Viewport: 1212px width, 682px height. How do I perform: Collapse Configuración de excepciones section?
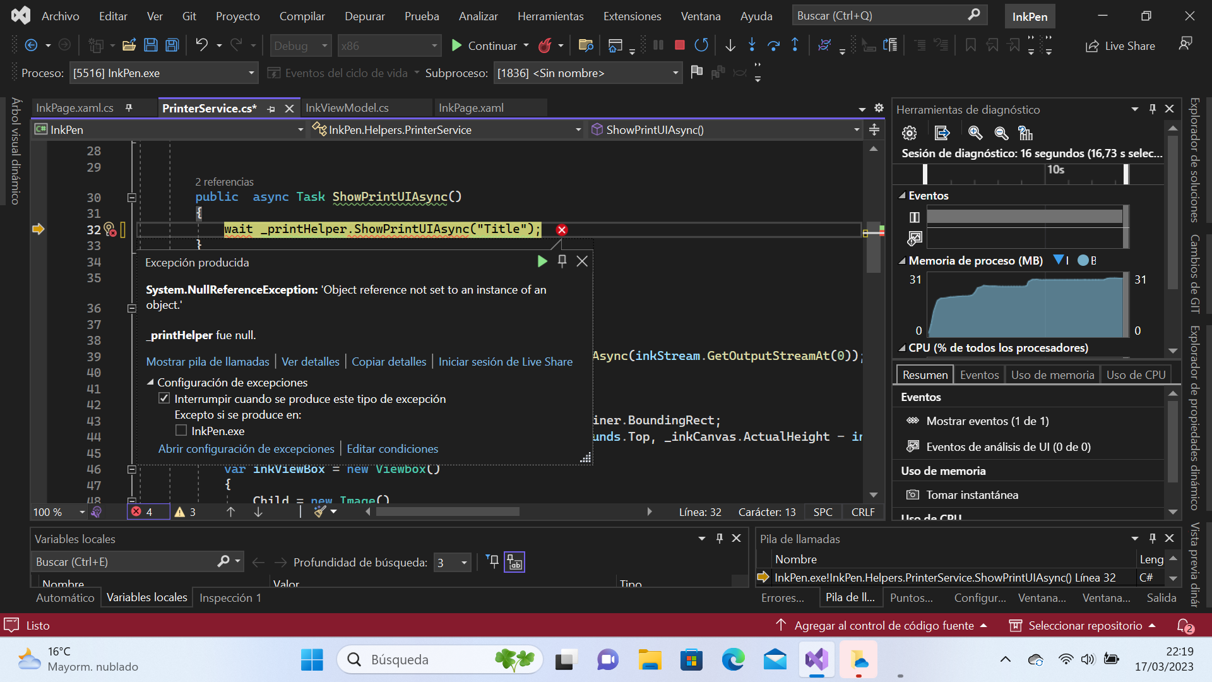150,383
